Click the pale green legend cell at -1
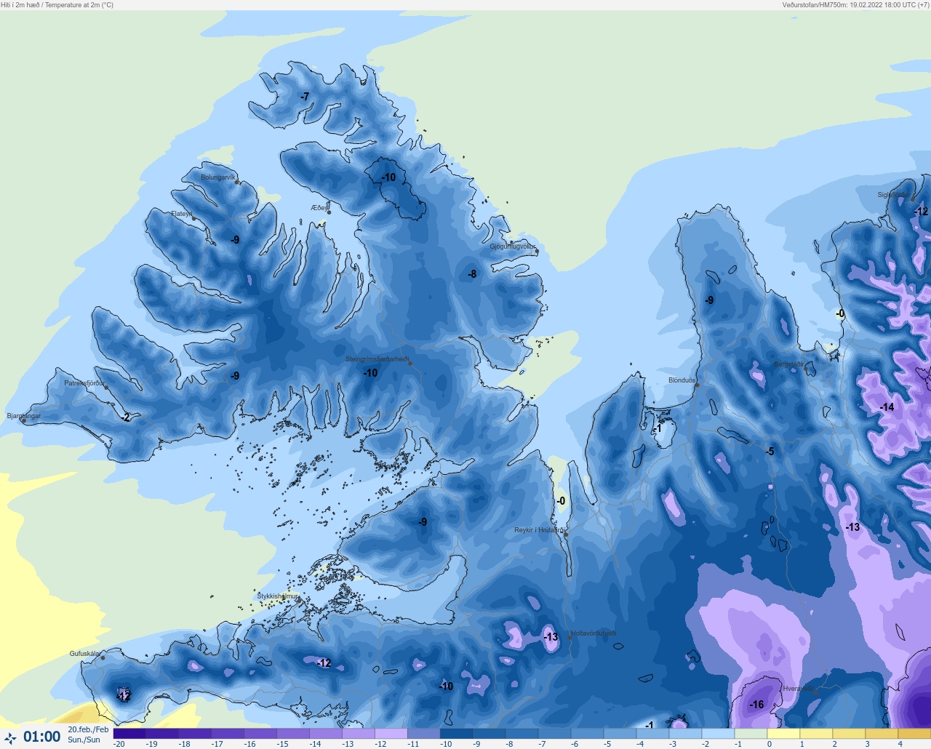Viewport: 931px width, 749px height. click(x=751, y=734)
